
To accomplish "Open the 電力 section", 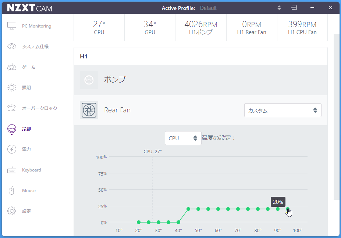I will (26, 149).
